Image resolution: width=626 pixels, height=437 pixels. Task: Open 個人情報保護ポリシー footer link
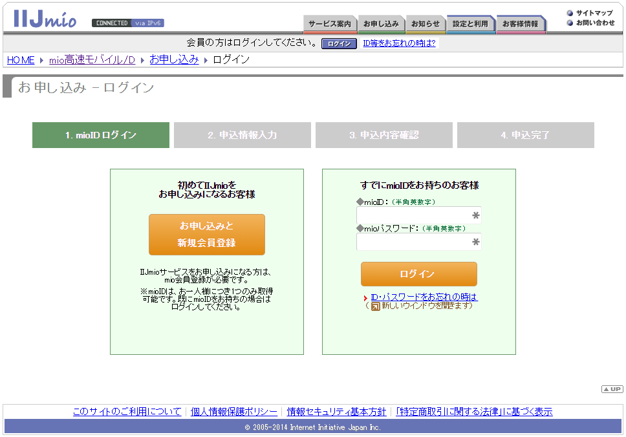click(234, 411)
